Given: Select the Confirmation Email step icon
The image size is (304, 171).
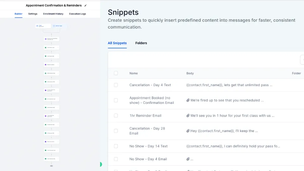Looking at the screenshot, I should (46, 47).
